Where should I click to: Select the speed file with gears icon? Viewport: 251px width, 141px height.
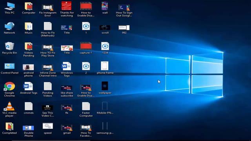[48, 128]
